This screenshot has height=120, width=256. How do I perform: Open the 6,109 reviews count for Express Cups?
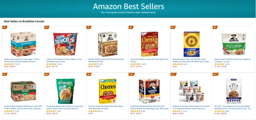pos(227,64)
